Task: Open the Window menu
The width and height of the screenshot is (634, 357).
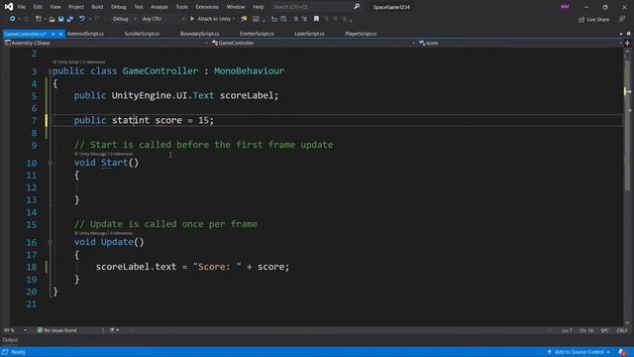Action: 236,7
